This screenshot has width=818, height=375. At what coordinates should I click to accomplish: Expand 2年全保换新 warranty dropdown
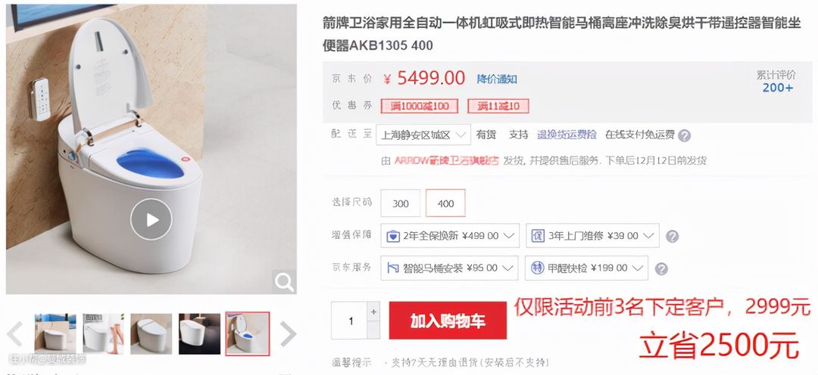450,235
